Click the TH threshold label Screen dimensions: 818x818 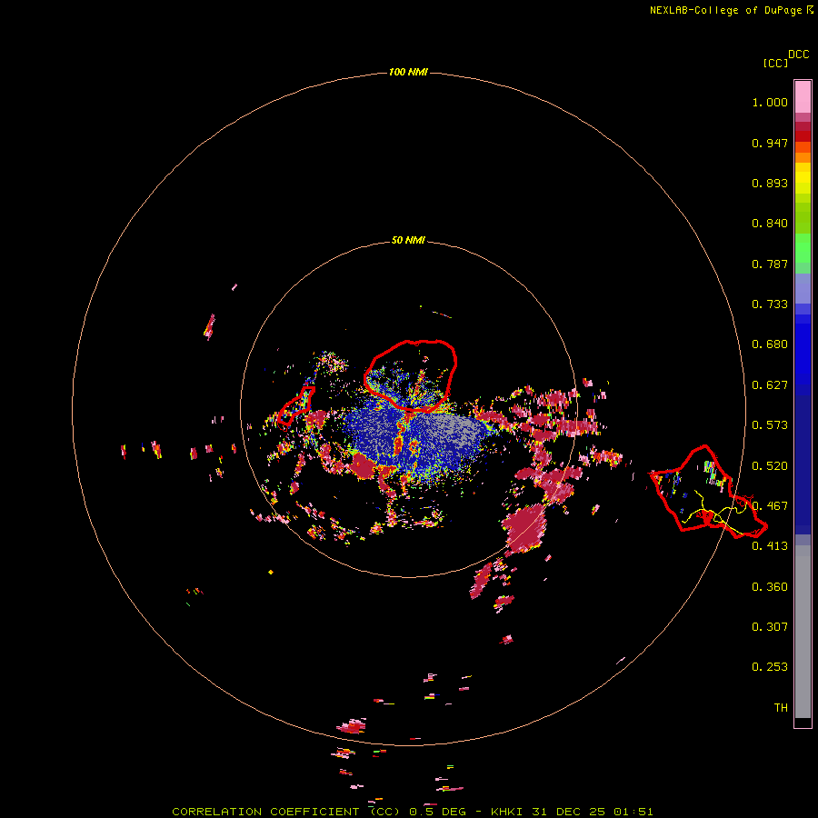781,708
